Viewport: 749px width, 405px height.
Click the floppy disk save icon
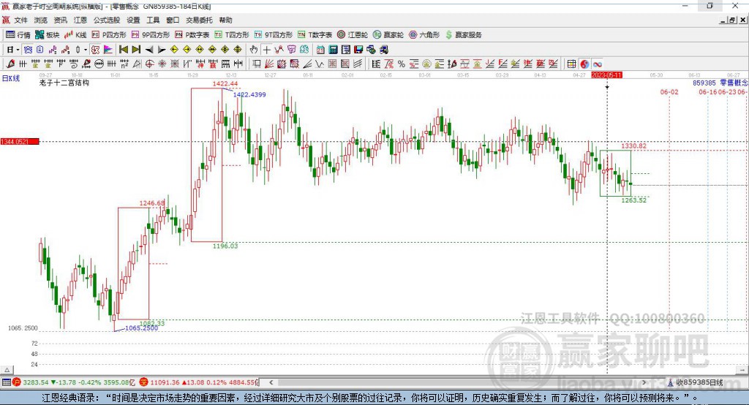(x=358, y=49)
